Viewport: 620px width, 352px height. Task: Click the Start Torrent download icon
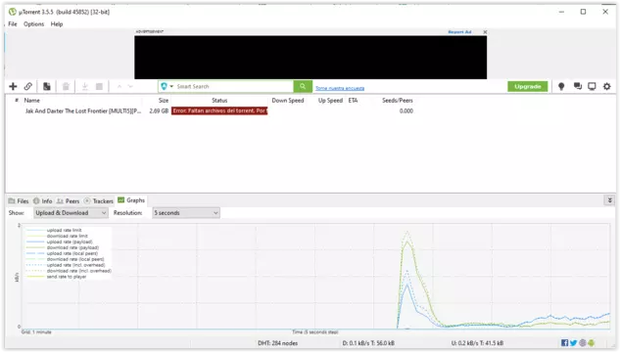[84, 86]
